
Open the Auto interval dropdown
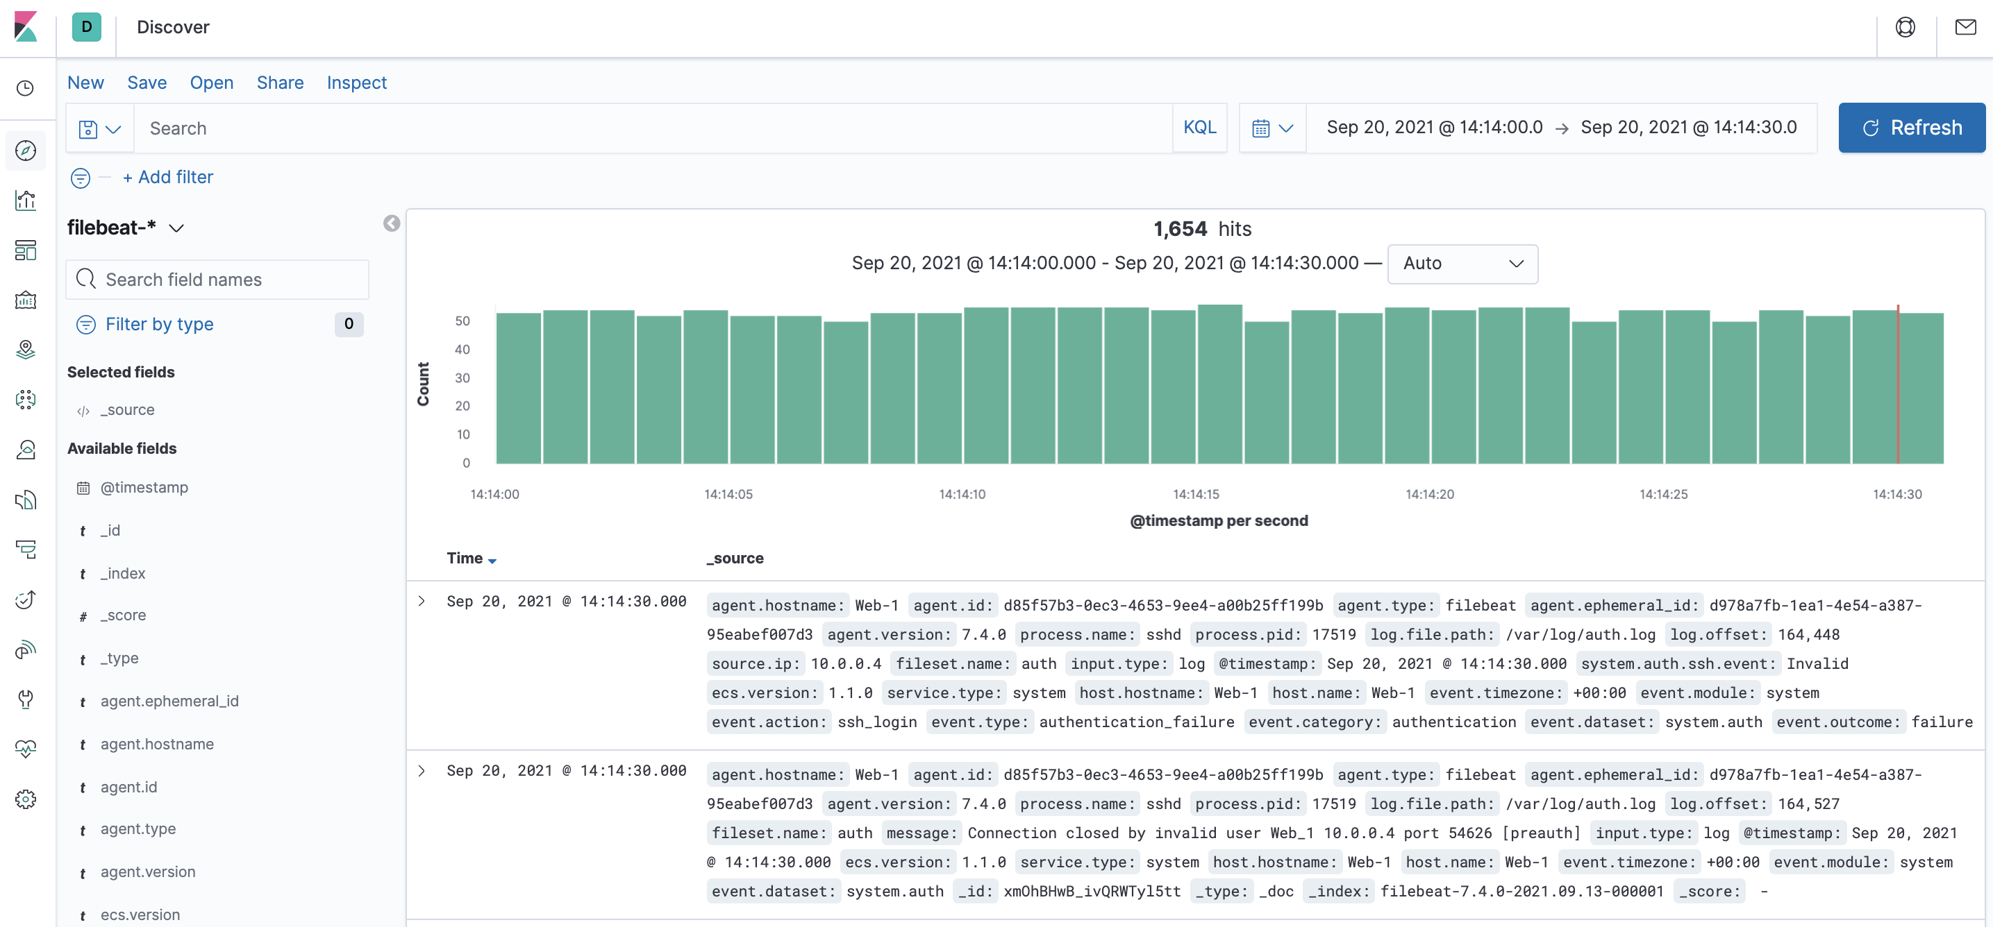pyautogui.click(x=1462, y=264)
